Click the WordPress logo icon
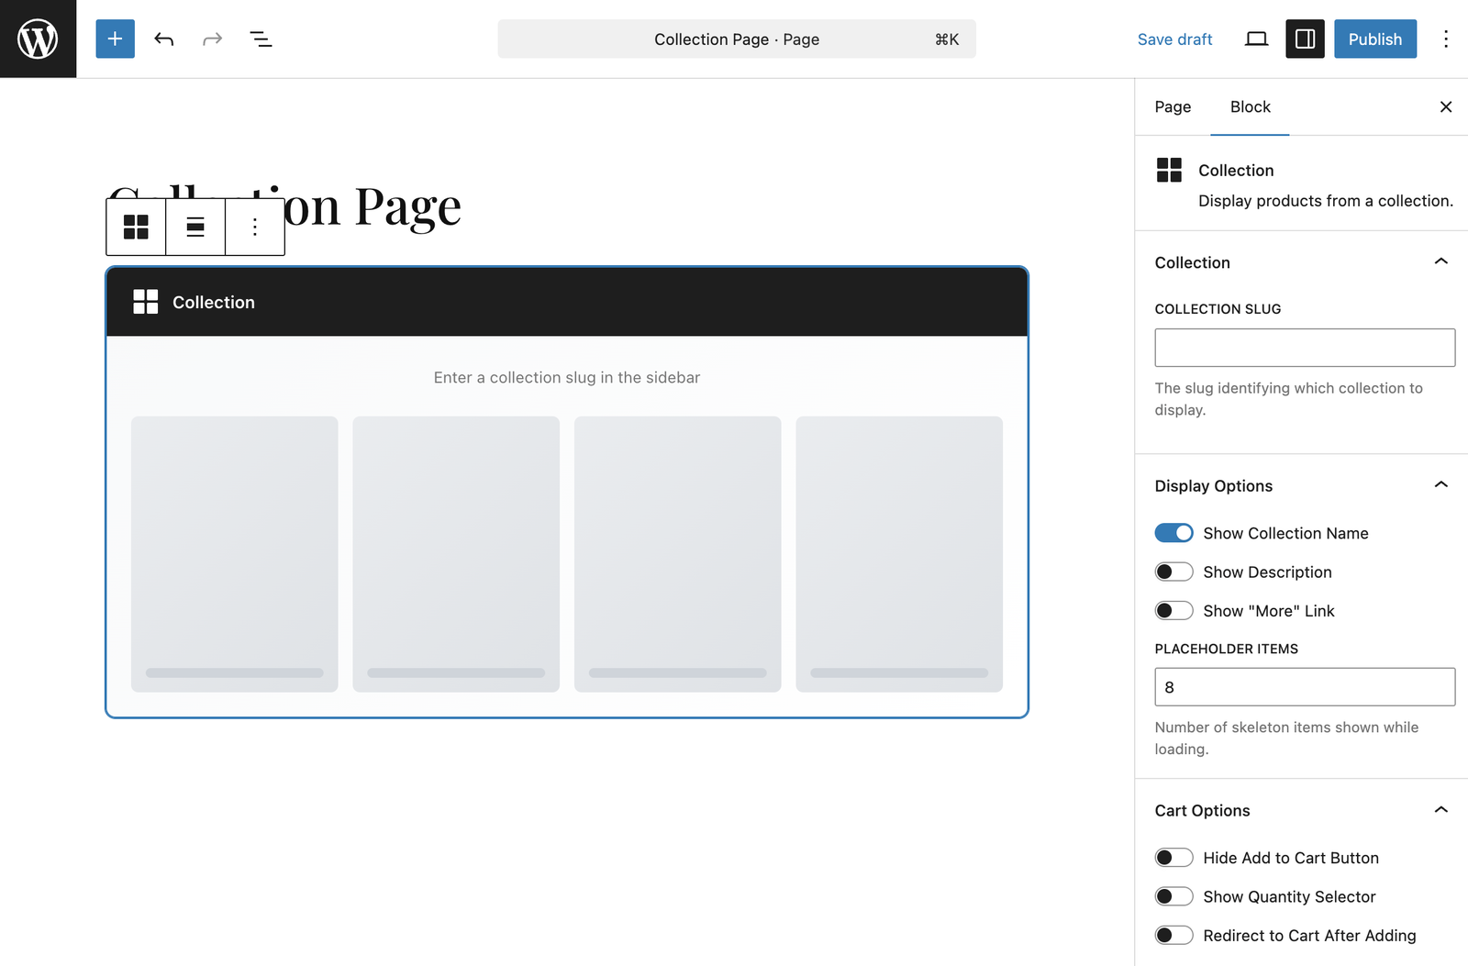This screenshot has width=1468, height=966. click(38, 39)
